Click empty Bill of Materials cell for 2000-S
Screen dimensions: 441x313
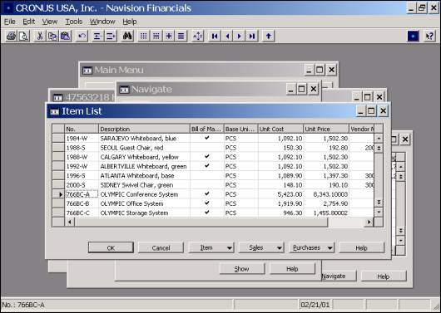(x=207, y=185)
